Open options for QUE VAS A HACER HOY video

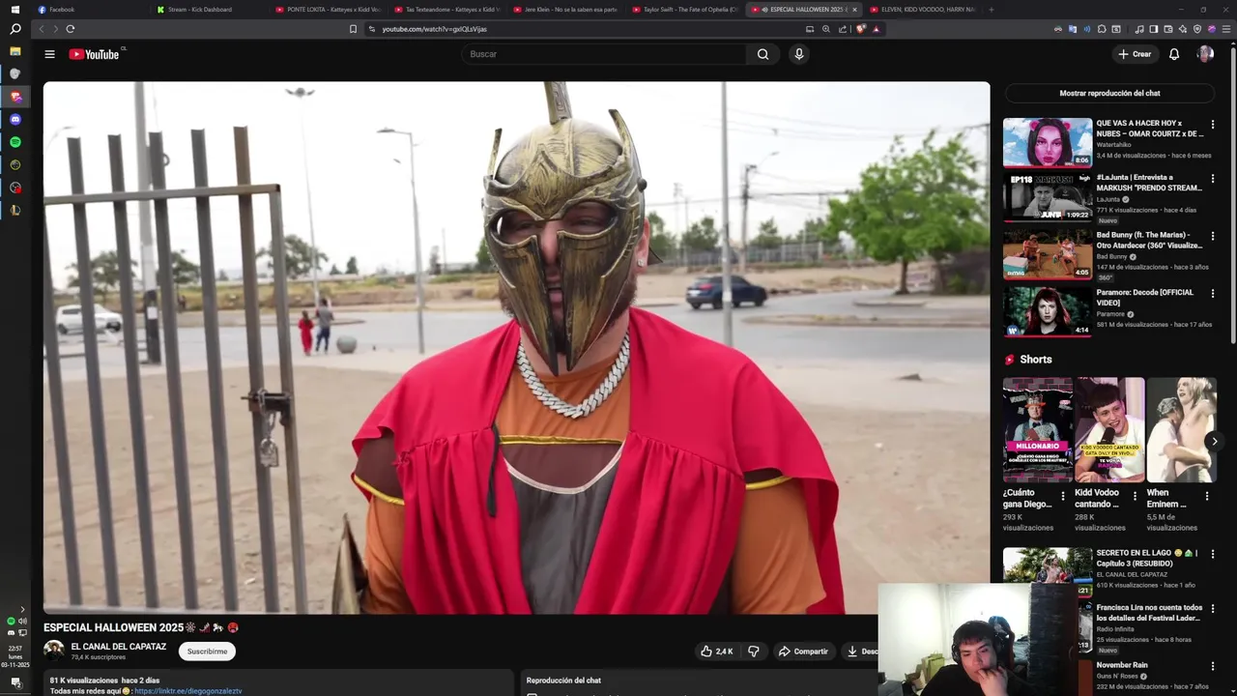(1212, 125)
